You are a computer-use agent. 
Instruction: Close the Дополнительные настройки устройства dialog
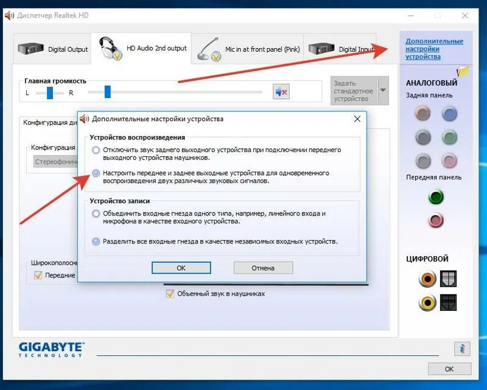coord(357,119)
